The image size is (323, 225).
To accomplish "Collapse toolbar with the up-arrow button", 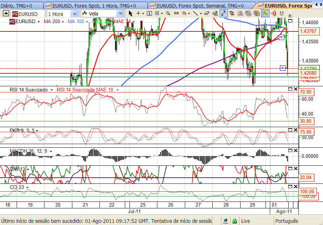I will point(6,14).
